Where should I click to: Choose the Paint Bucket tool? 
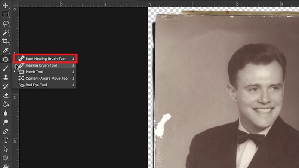[6, 104]
